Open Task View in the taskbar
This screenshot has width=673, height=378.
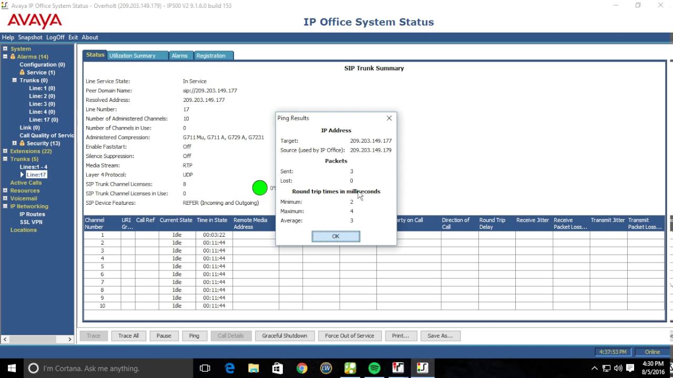click(205, 368)
